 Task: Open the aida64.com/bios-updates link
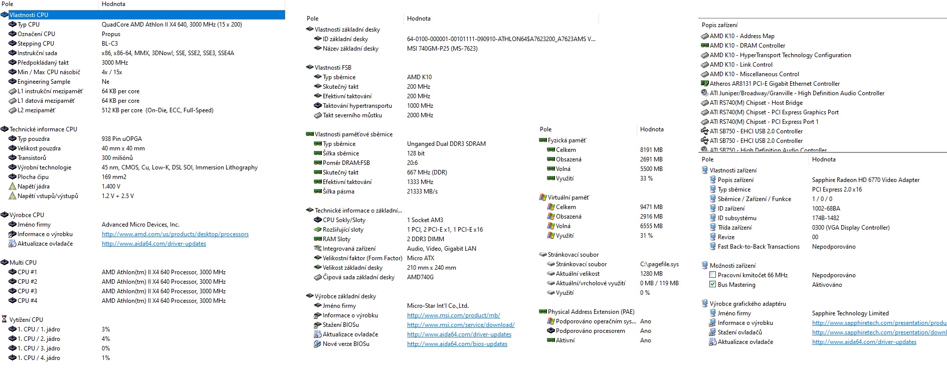point(457,344)
